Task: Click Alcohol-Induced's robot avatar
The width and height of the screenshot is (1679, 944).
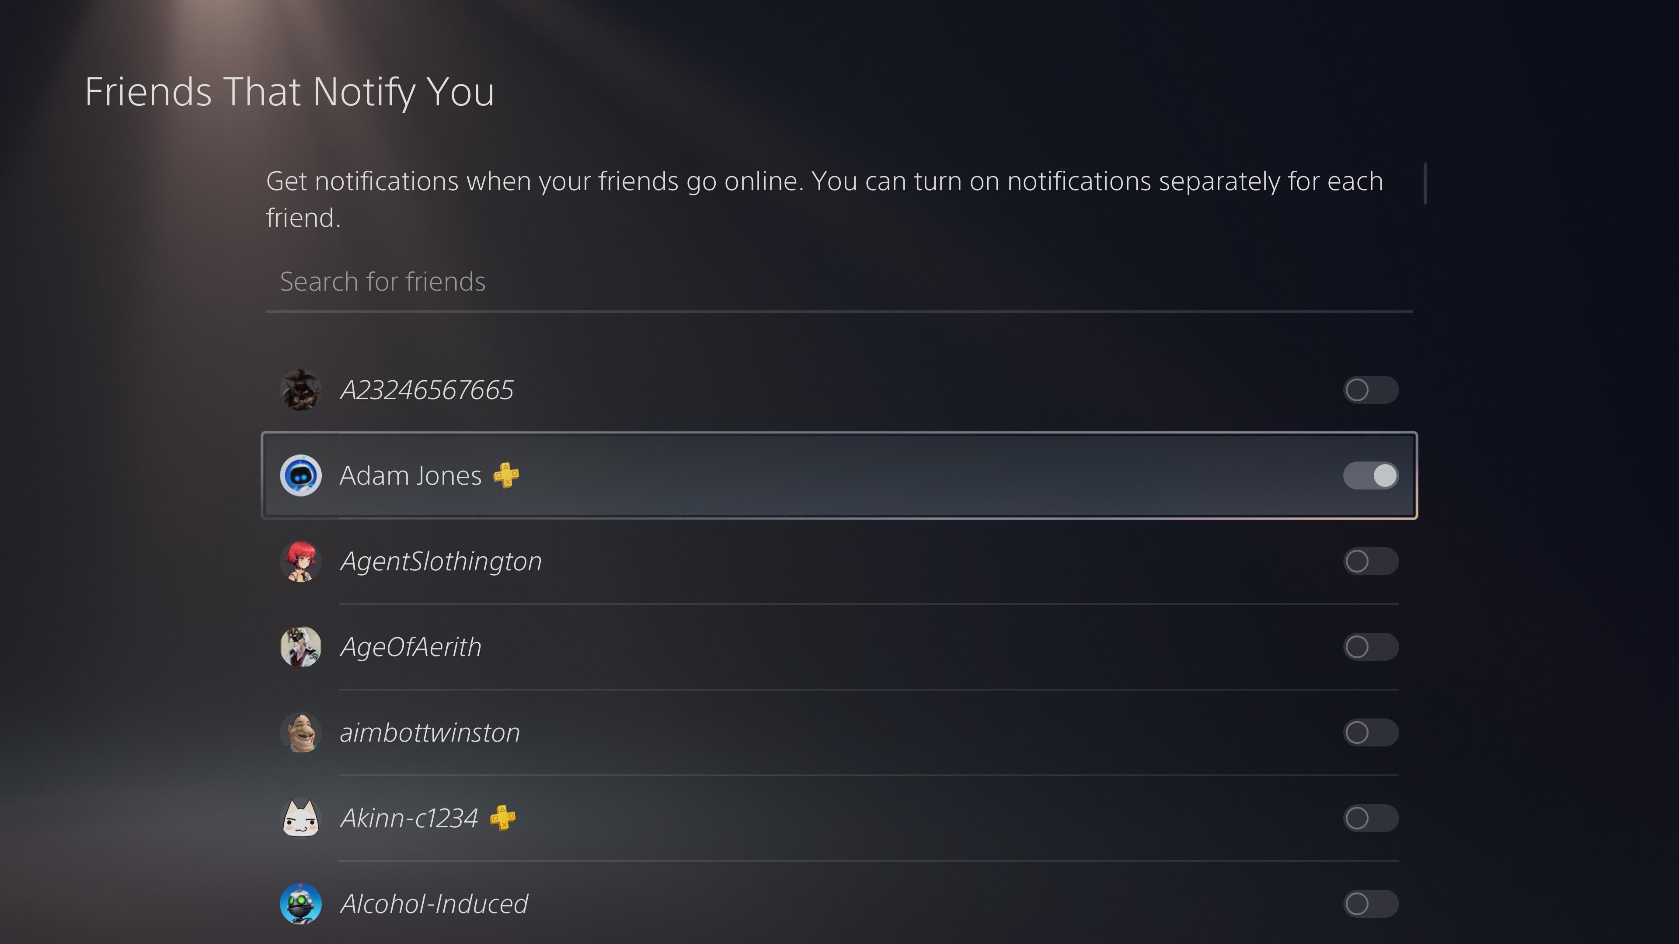Action: 300,904
